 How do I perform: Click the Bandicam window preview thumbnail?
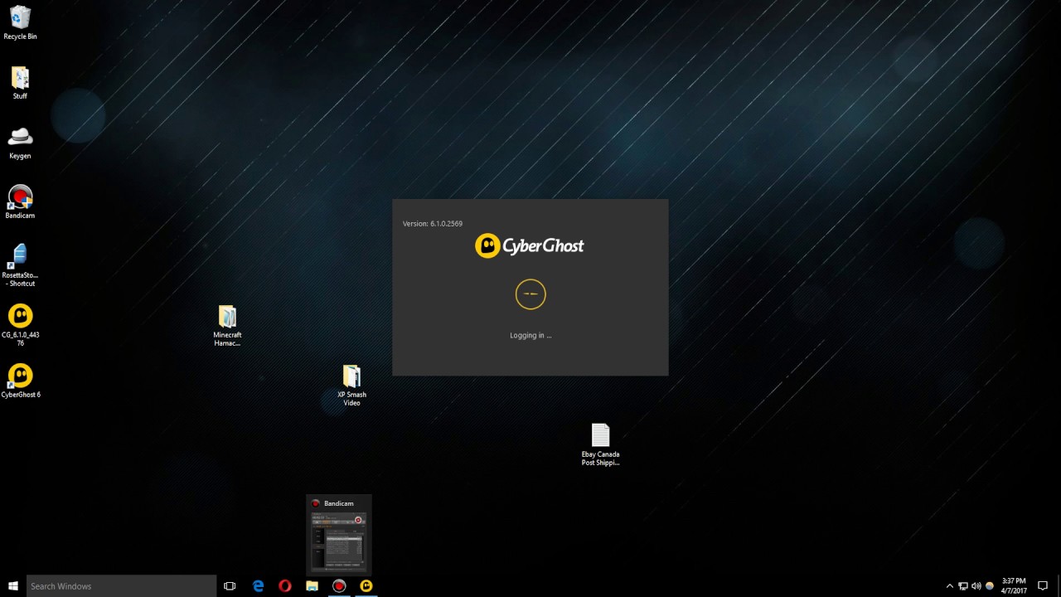coord(339,542)
